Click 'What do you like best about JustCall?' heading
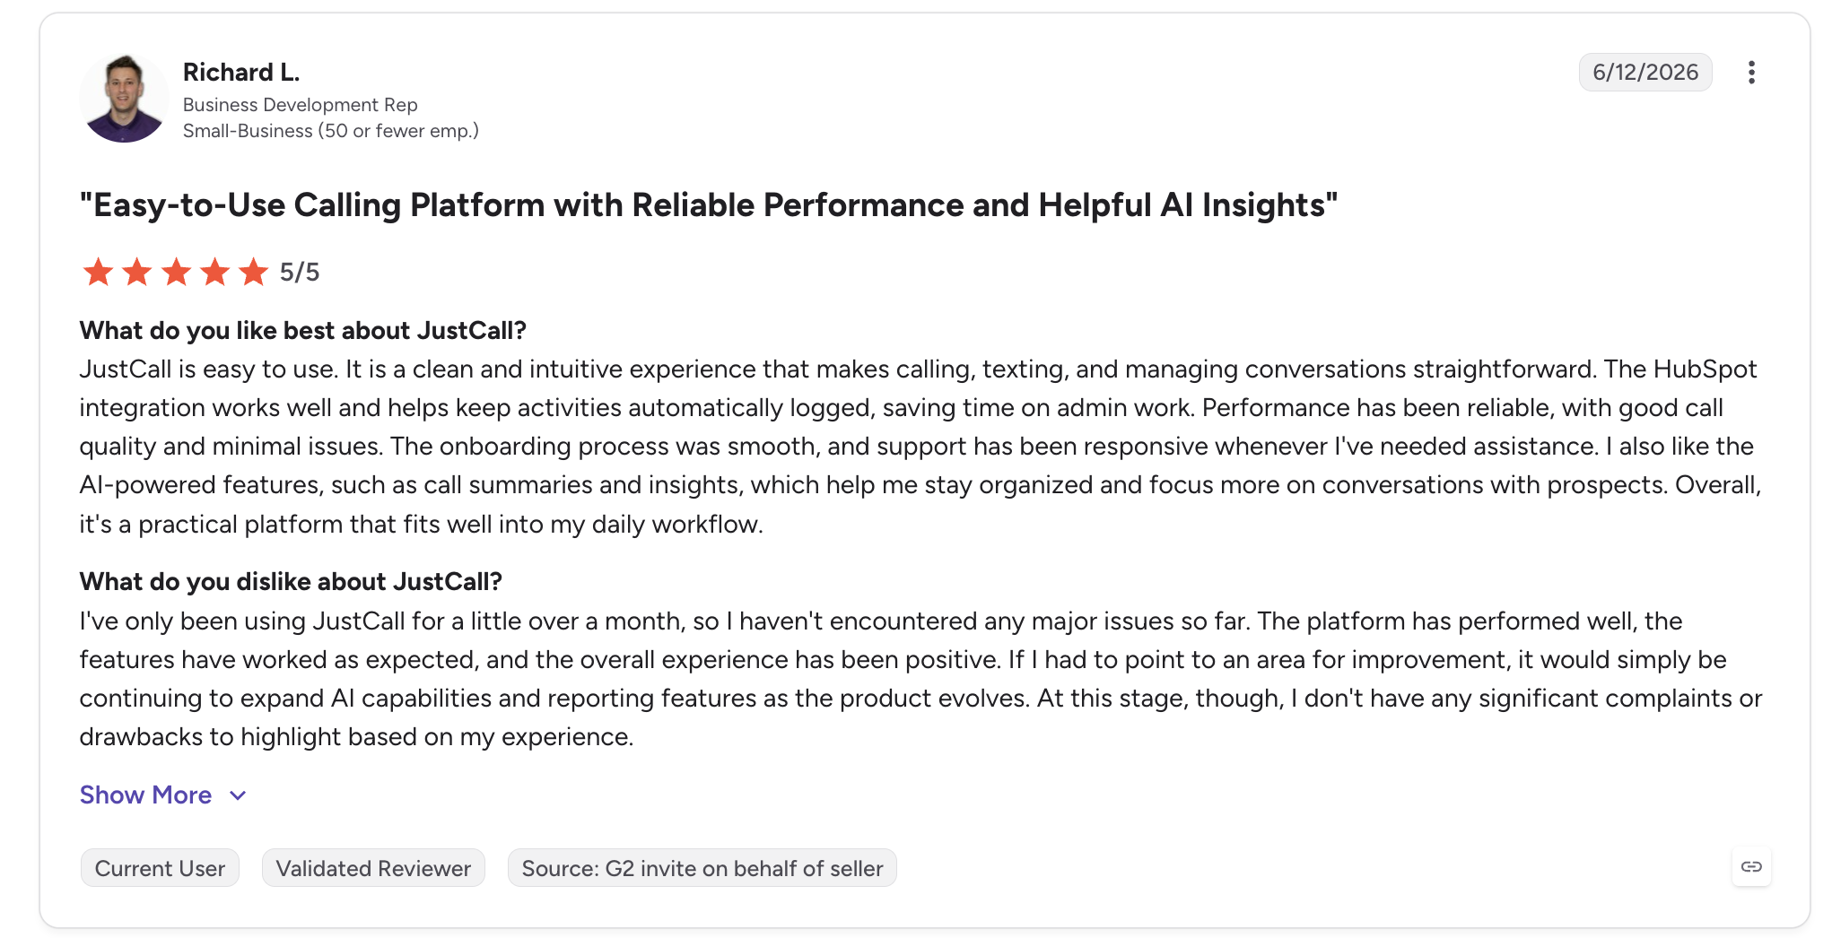The width and height of the screenshot is (1832, 938). coord(303,331)
